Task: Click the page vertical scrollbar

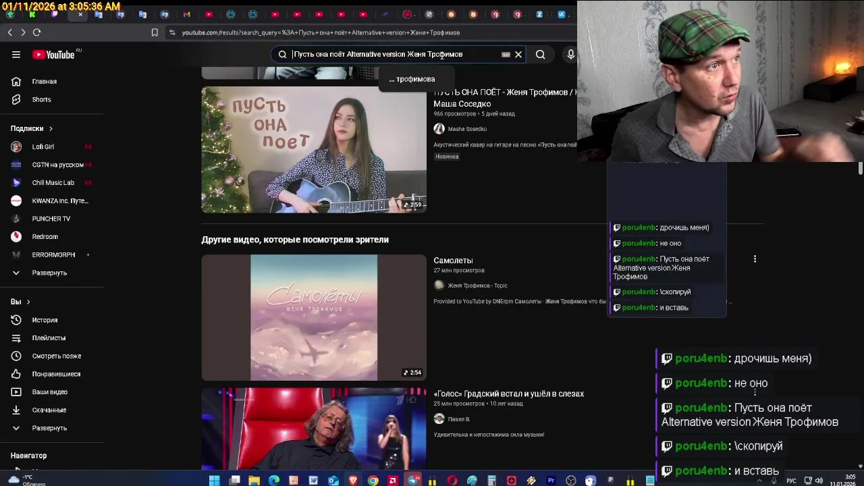Action: click(860, 169)
